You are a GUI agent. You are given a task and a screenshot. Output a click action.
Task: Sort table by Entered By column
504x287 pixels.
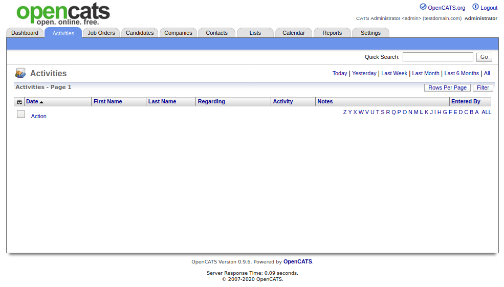[466, 101]
